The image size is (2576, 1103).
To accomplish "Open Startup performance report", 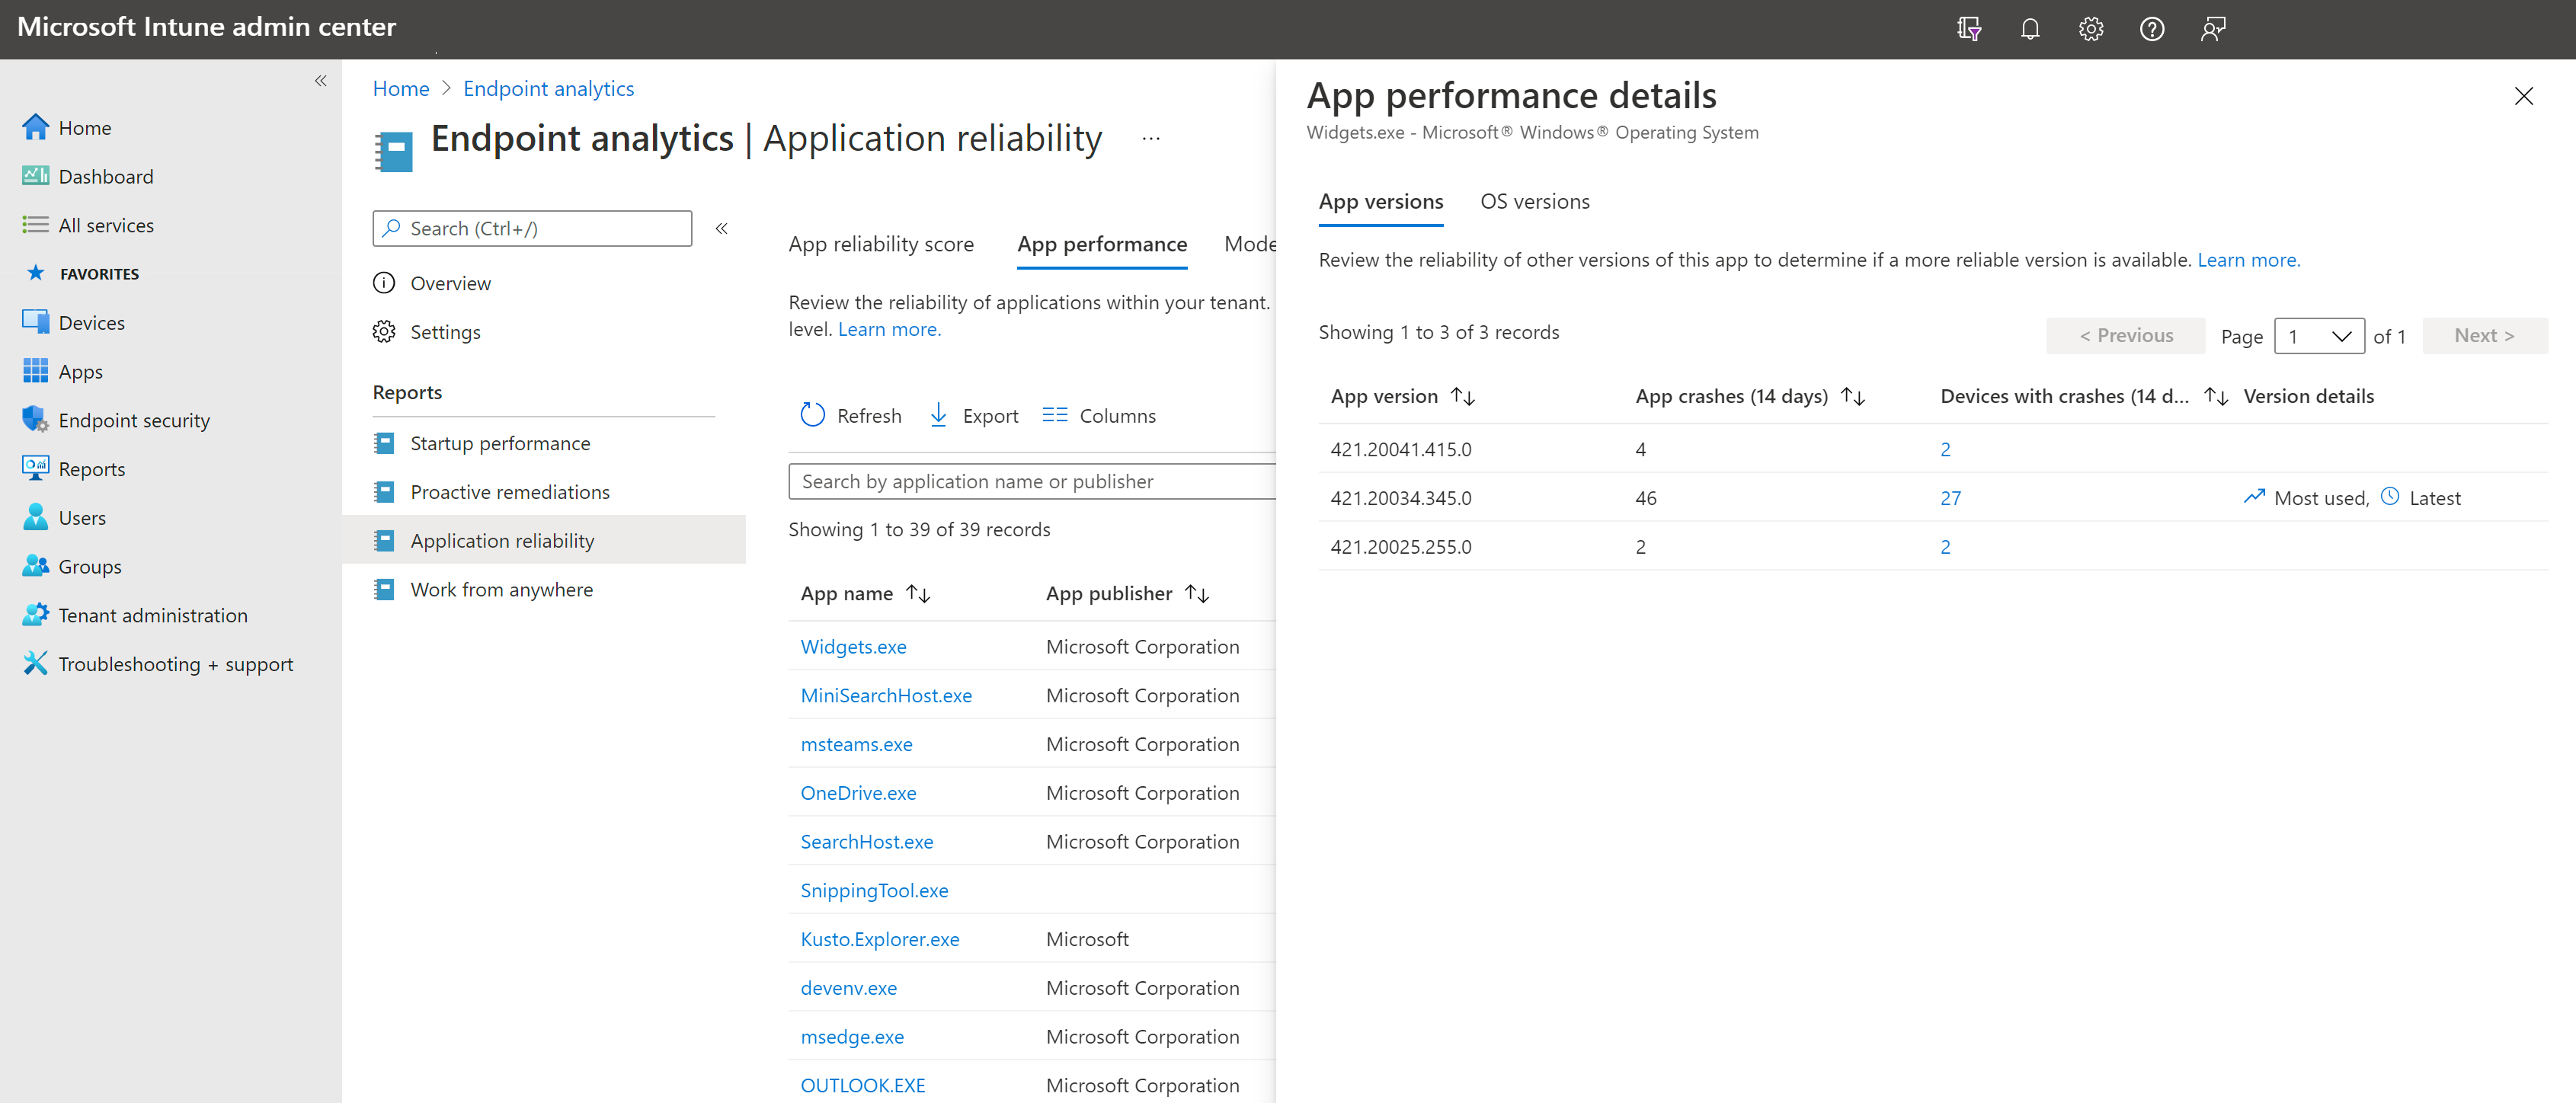I will (499, 443).
